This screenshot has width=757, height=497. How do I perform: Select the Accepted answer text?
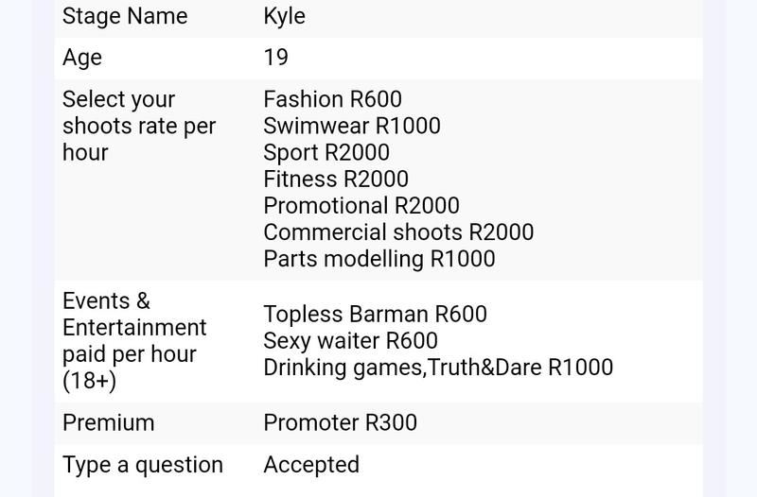coord(311,465)
